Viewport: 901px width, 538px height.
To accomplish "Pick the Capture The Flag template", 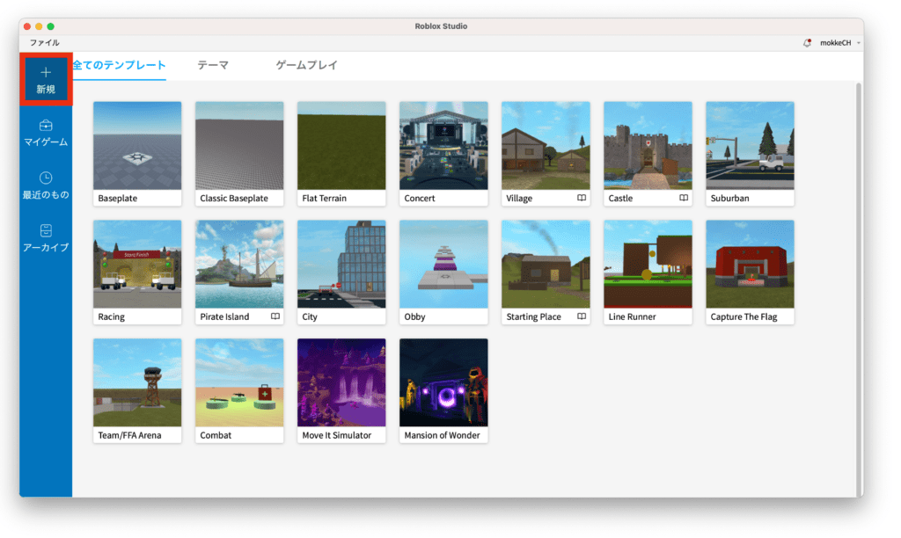I will [750, 264].
